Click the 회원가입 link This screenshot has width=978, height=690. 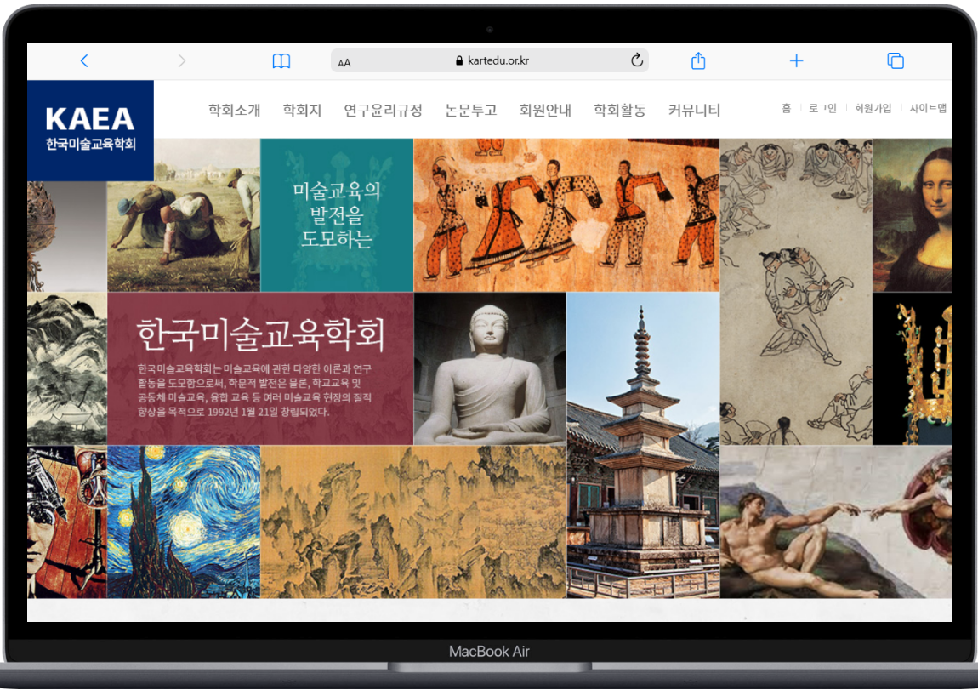pyautogui.click(x=873, y=109)
